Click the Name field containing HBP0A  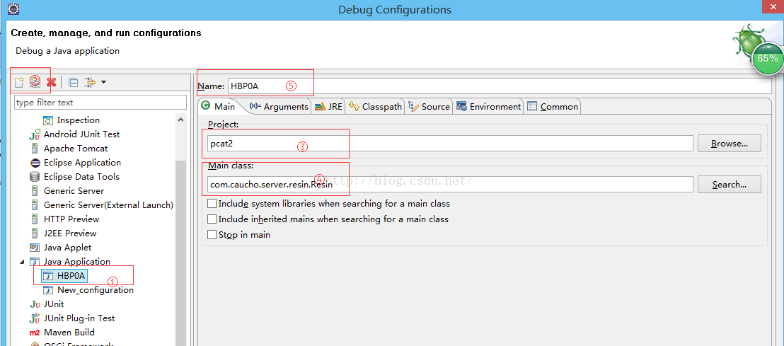pos(495,86)
